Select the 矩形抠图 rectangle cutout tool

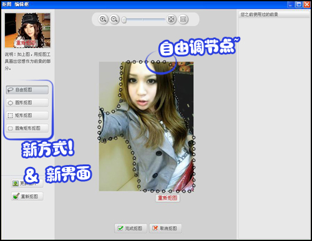[x=27, y=115]
